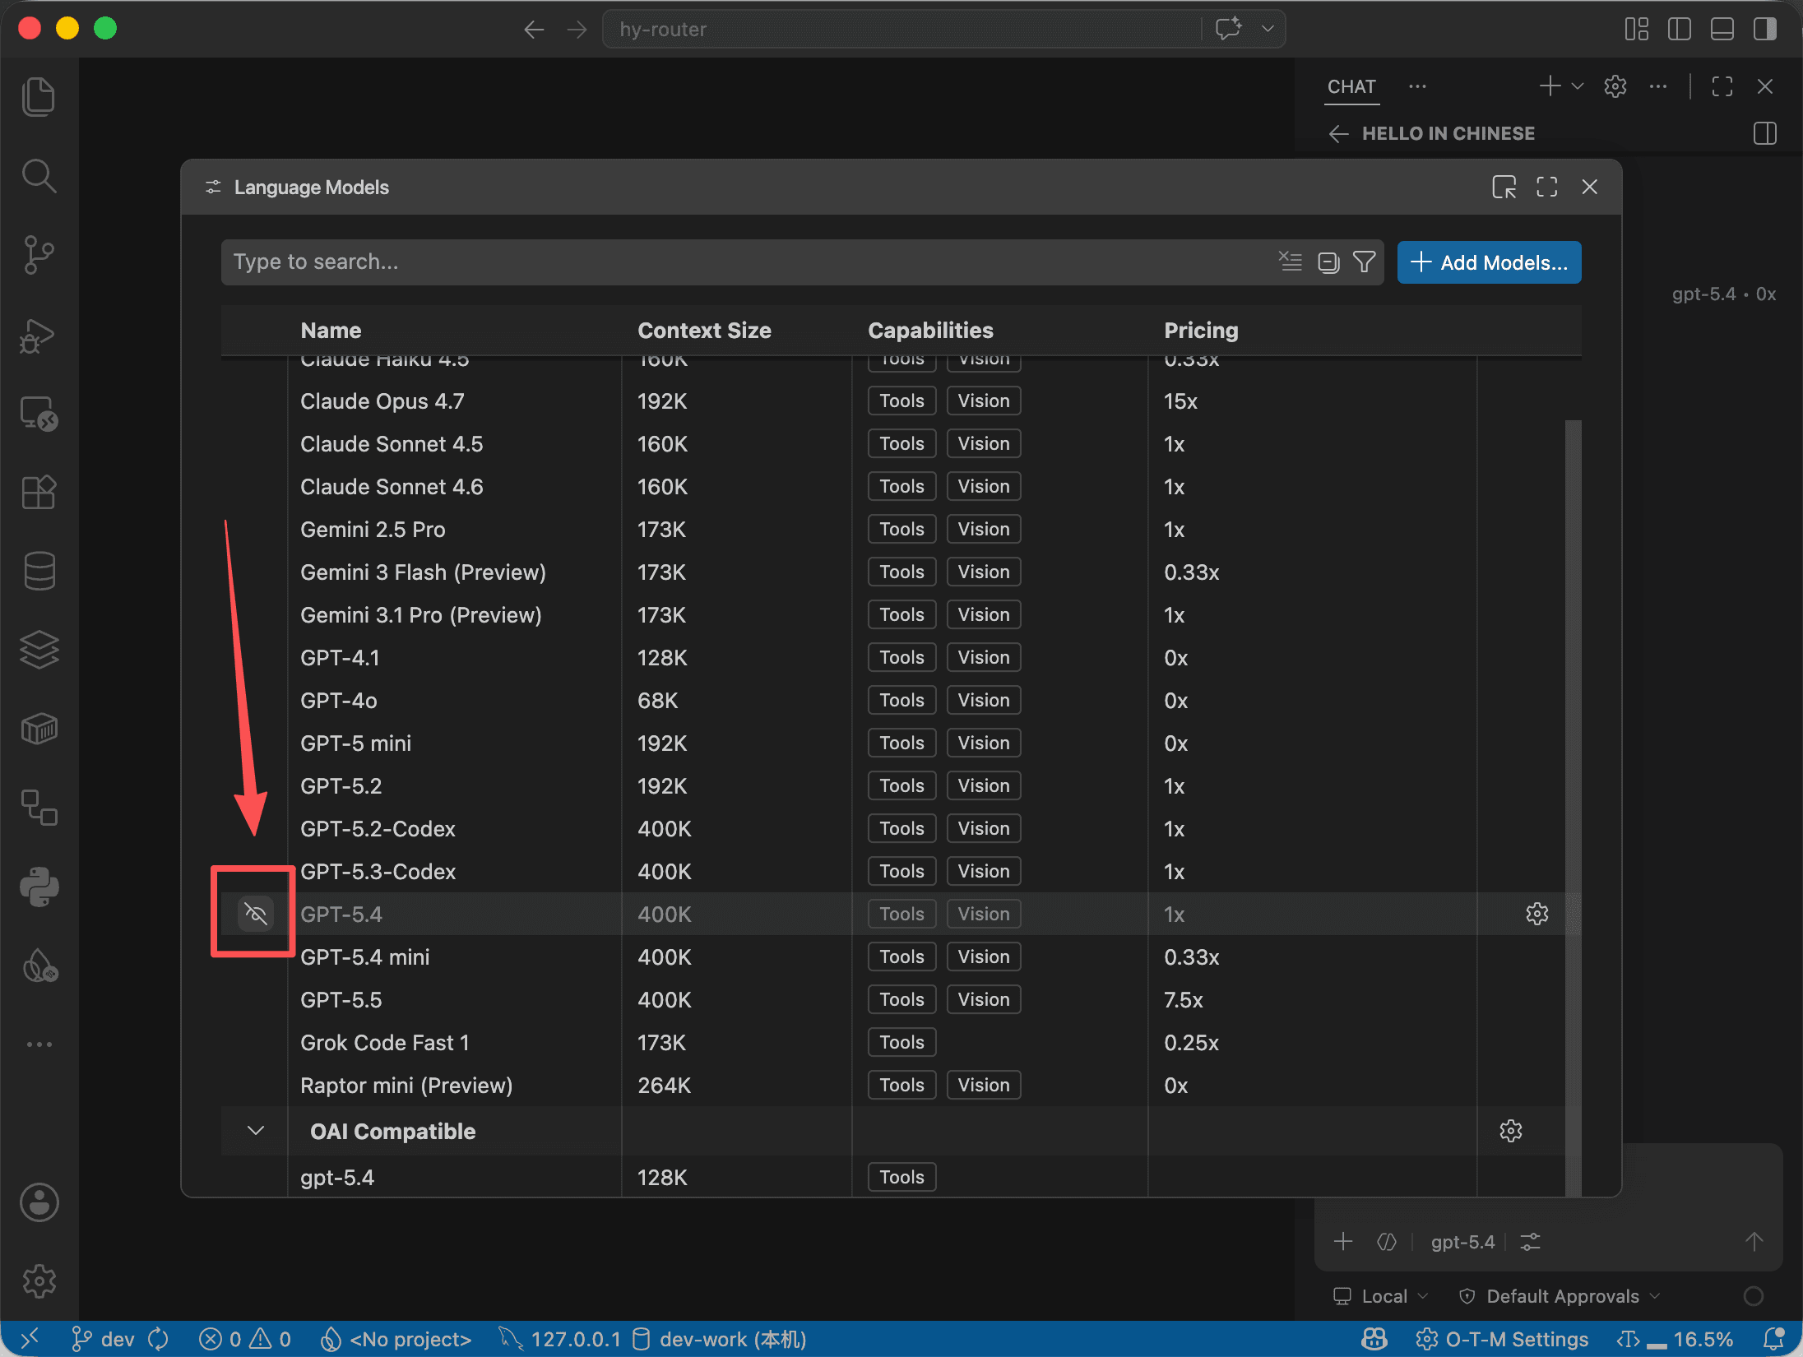This screenshot has height=1357, width=1803.
Task: Open the stacked layers view in the activity bar
Action: [x=39, y=650]
